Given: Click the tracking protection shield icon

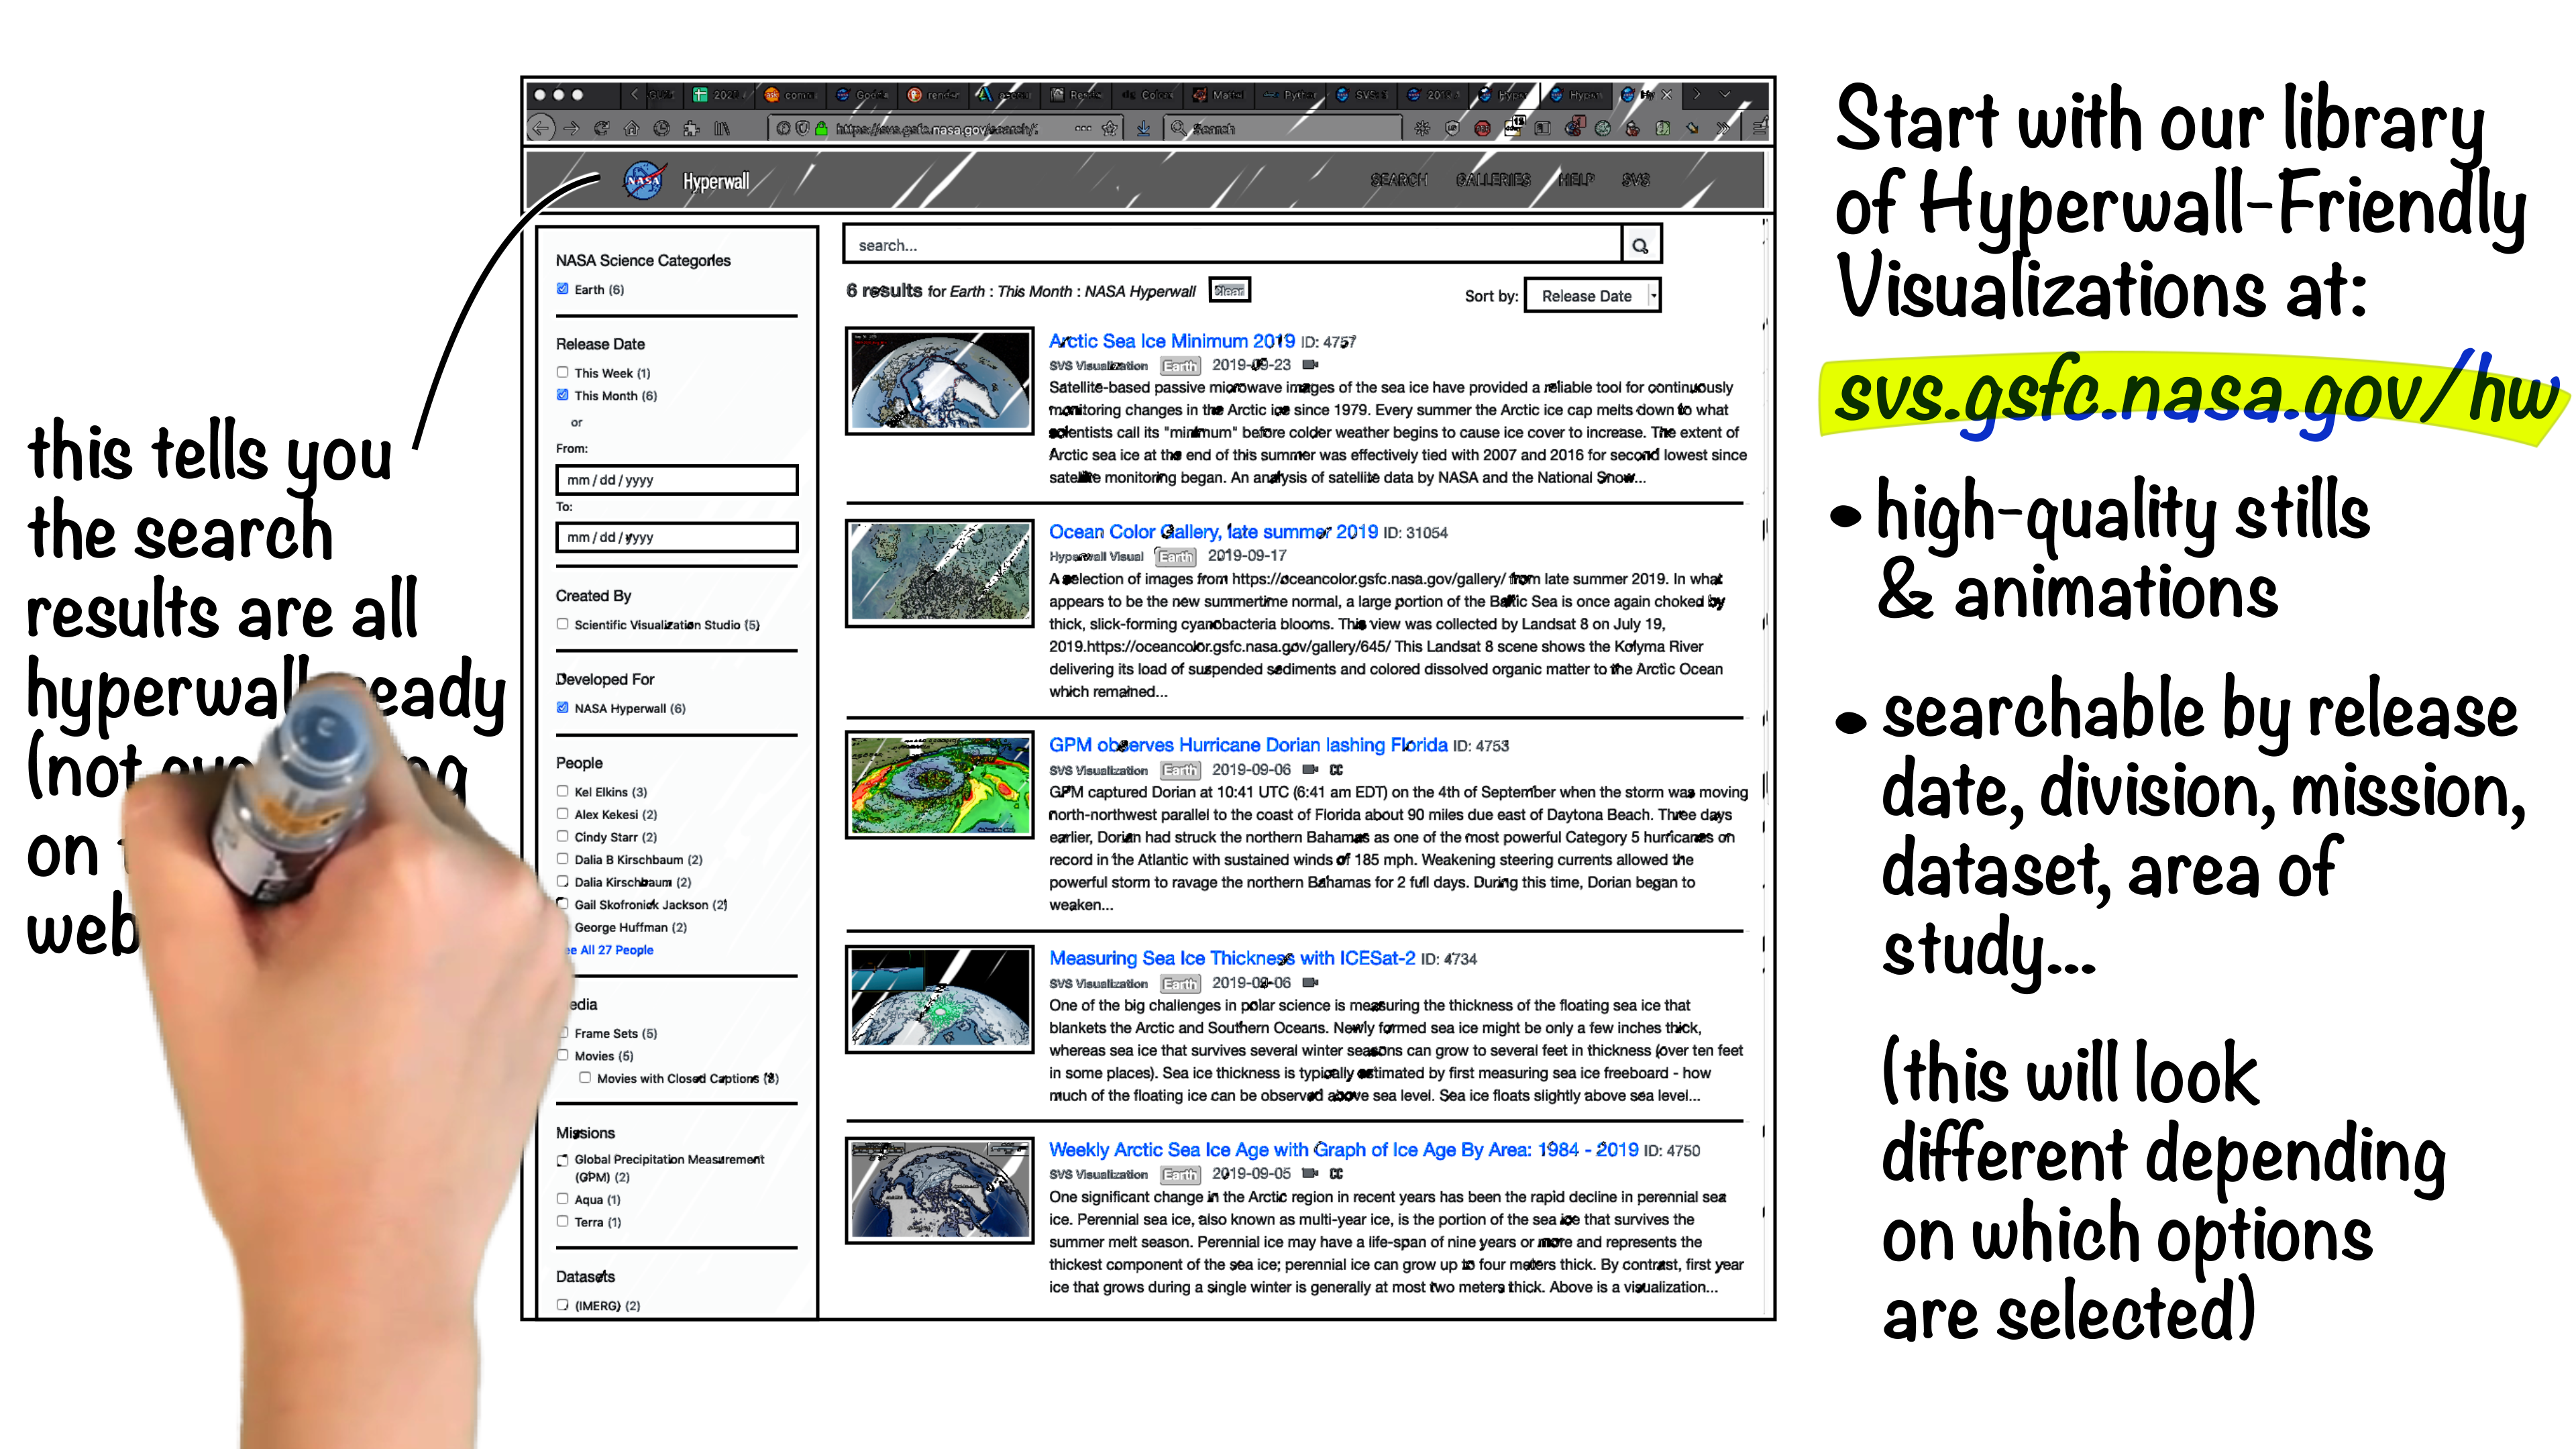Looking at the screenshot, I should (802, 128).
